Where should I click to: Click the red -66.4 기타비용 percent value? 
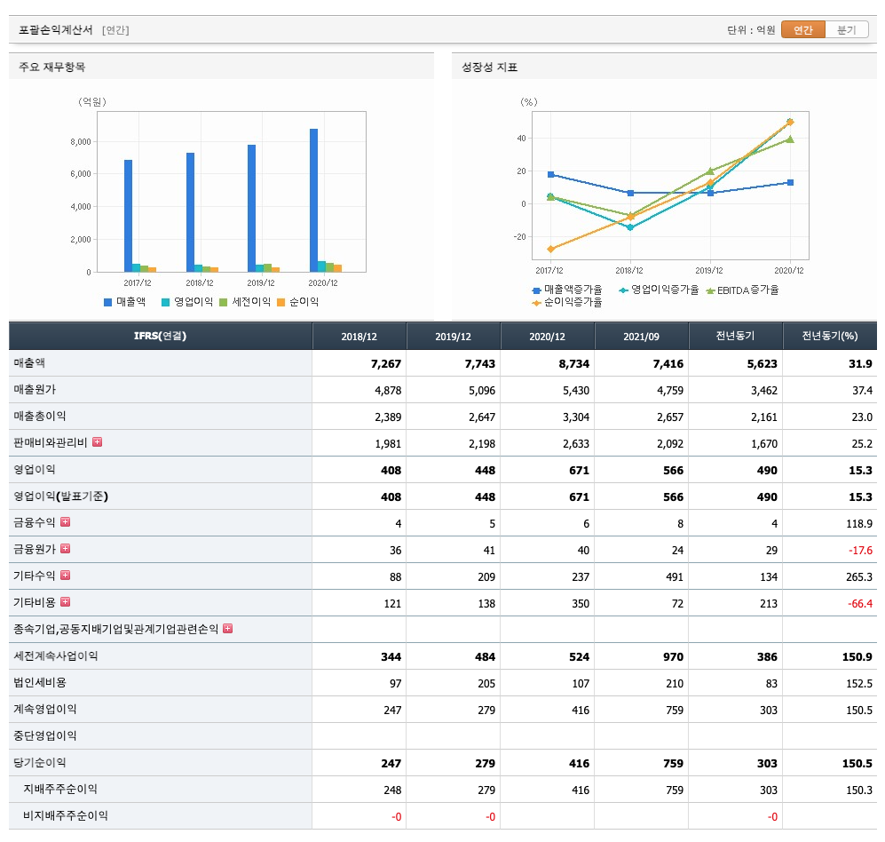(x=860, y=604)
